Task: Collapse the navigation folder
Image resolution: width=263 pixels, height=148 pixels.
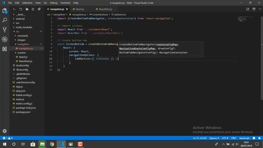Action: pos(23,44)
